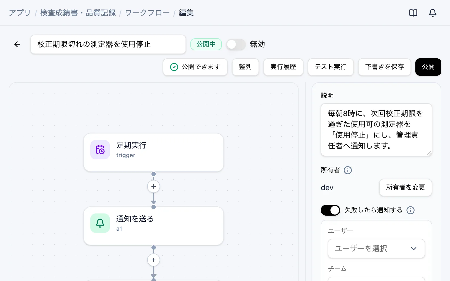The image size is (450, 281).
Task: Click the owner name dev
Action: coord(327,188)
